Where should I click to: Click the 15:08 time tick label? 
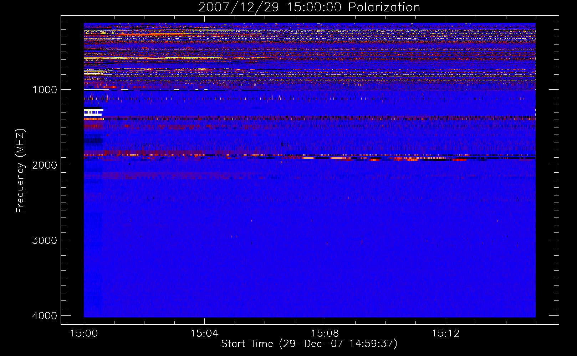coord(325,333)
